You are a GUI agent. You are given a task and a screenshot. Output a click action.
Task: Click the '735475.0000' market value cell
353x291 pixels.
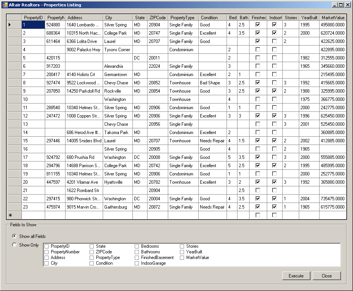coord(333,199)
